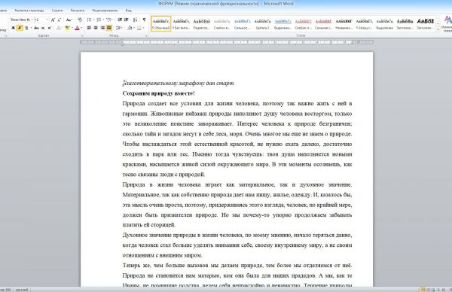
Task: Open the Change Case (Aa) menu
Action: (x=69, y=20)
